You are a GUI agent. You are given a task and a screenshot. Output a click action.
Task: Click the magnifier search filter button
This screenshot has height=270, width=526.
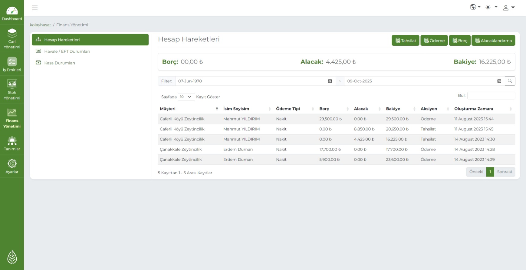coord(510,81)
